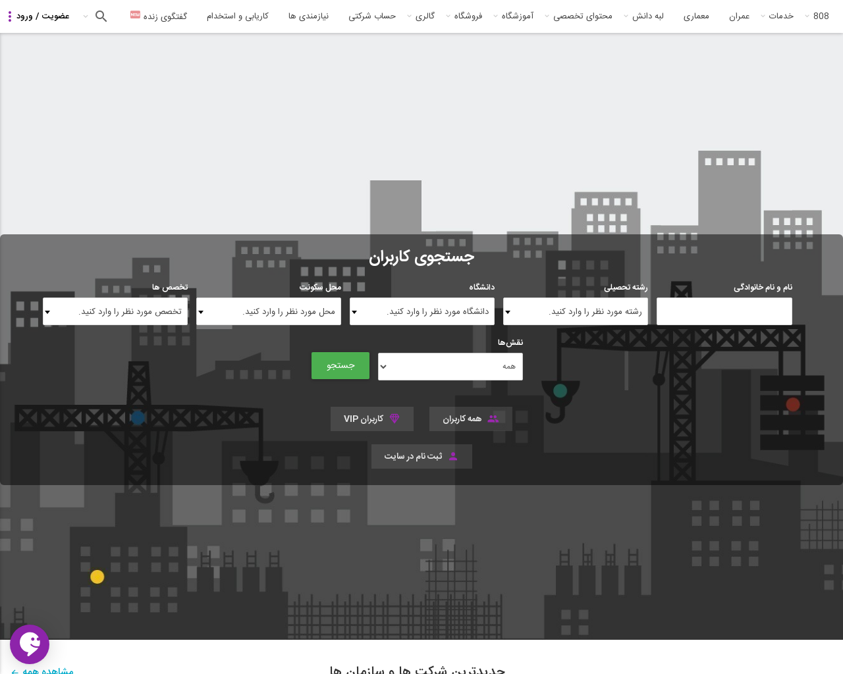Open the نقش‌ها selector showing همه
Viewport: 843px width, 674px height.
coord(450,367)
